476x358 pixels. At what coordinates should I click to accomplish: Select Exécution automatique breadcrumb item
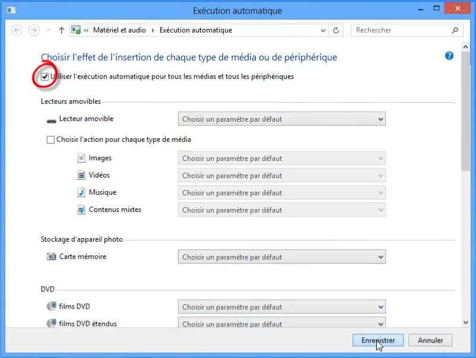[x=195, y=30]
